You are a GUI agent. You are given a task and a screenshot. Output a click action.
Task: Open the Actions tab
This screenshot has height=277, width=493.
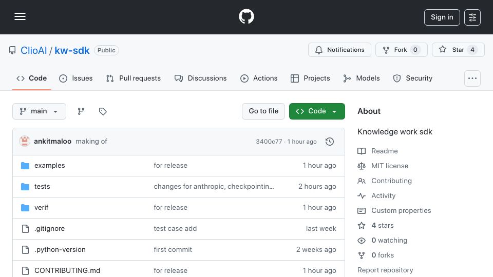[259, 78]
